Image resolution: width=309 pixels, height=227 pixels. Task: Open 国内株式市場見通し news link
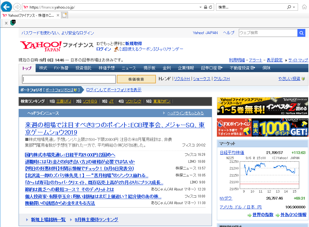(70, 155)
